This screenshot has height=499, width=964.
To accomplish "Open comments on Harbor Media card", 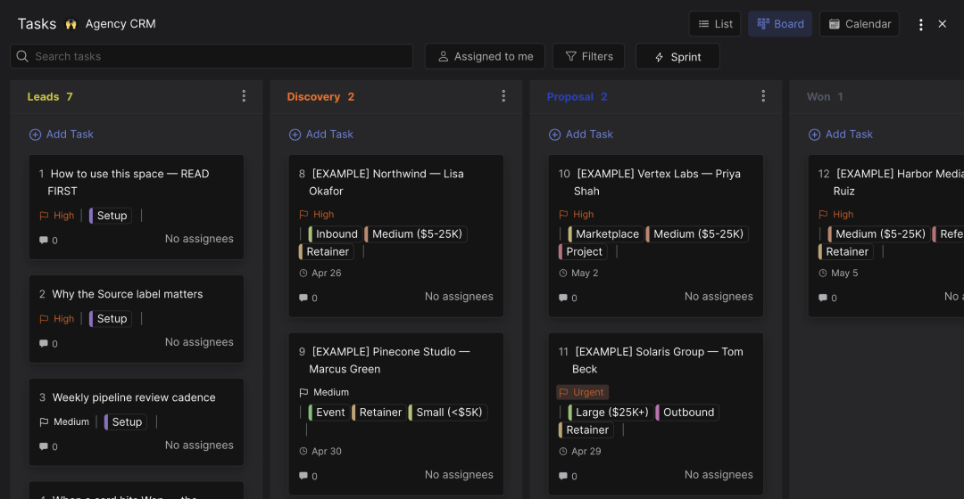I will click(x=827, y=299).
